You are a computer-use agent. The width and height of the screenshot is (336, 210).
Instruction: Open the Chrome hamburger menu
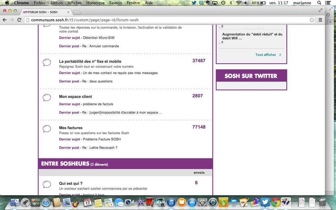coord(321,20)
